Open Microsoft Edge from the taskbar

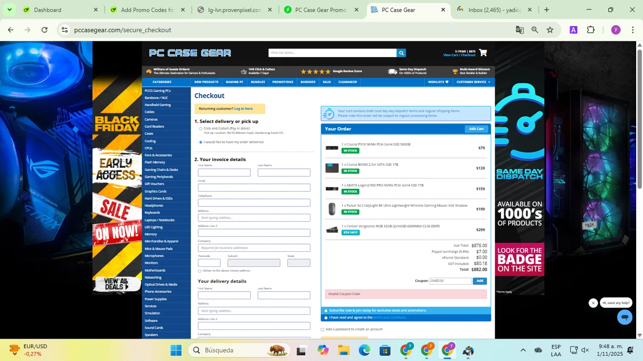click(364, 350)
